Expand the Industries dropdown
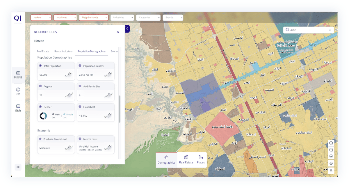 pos(122,17)
